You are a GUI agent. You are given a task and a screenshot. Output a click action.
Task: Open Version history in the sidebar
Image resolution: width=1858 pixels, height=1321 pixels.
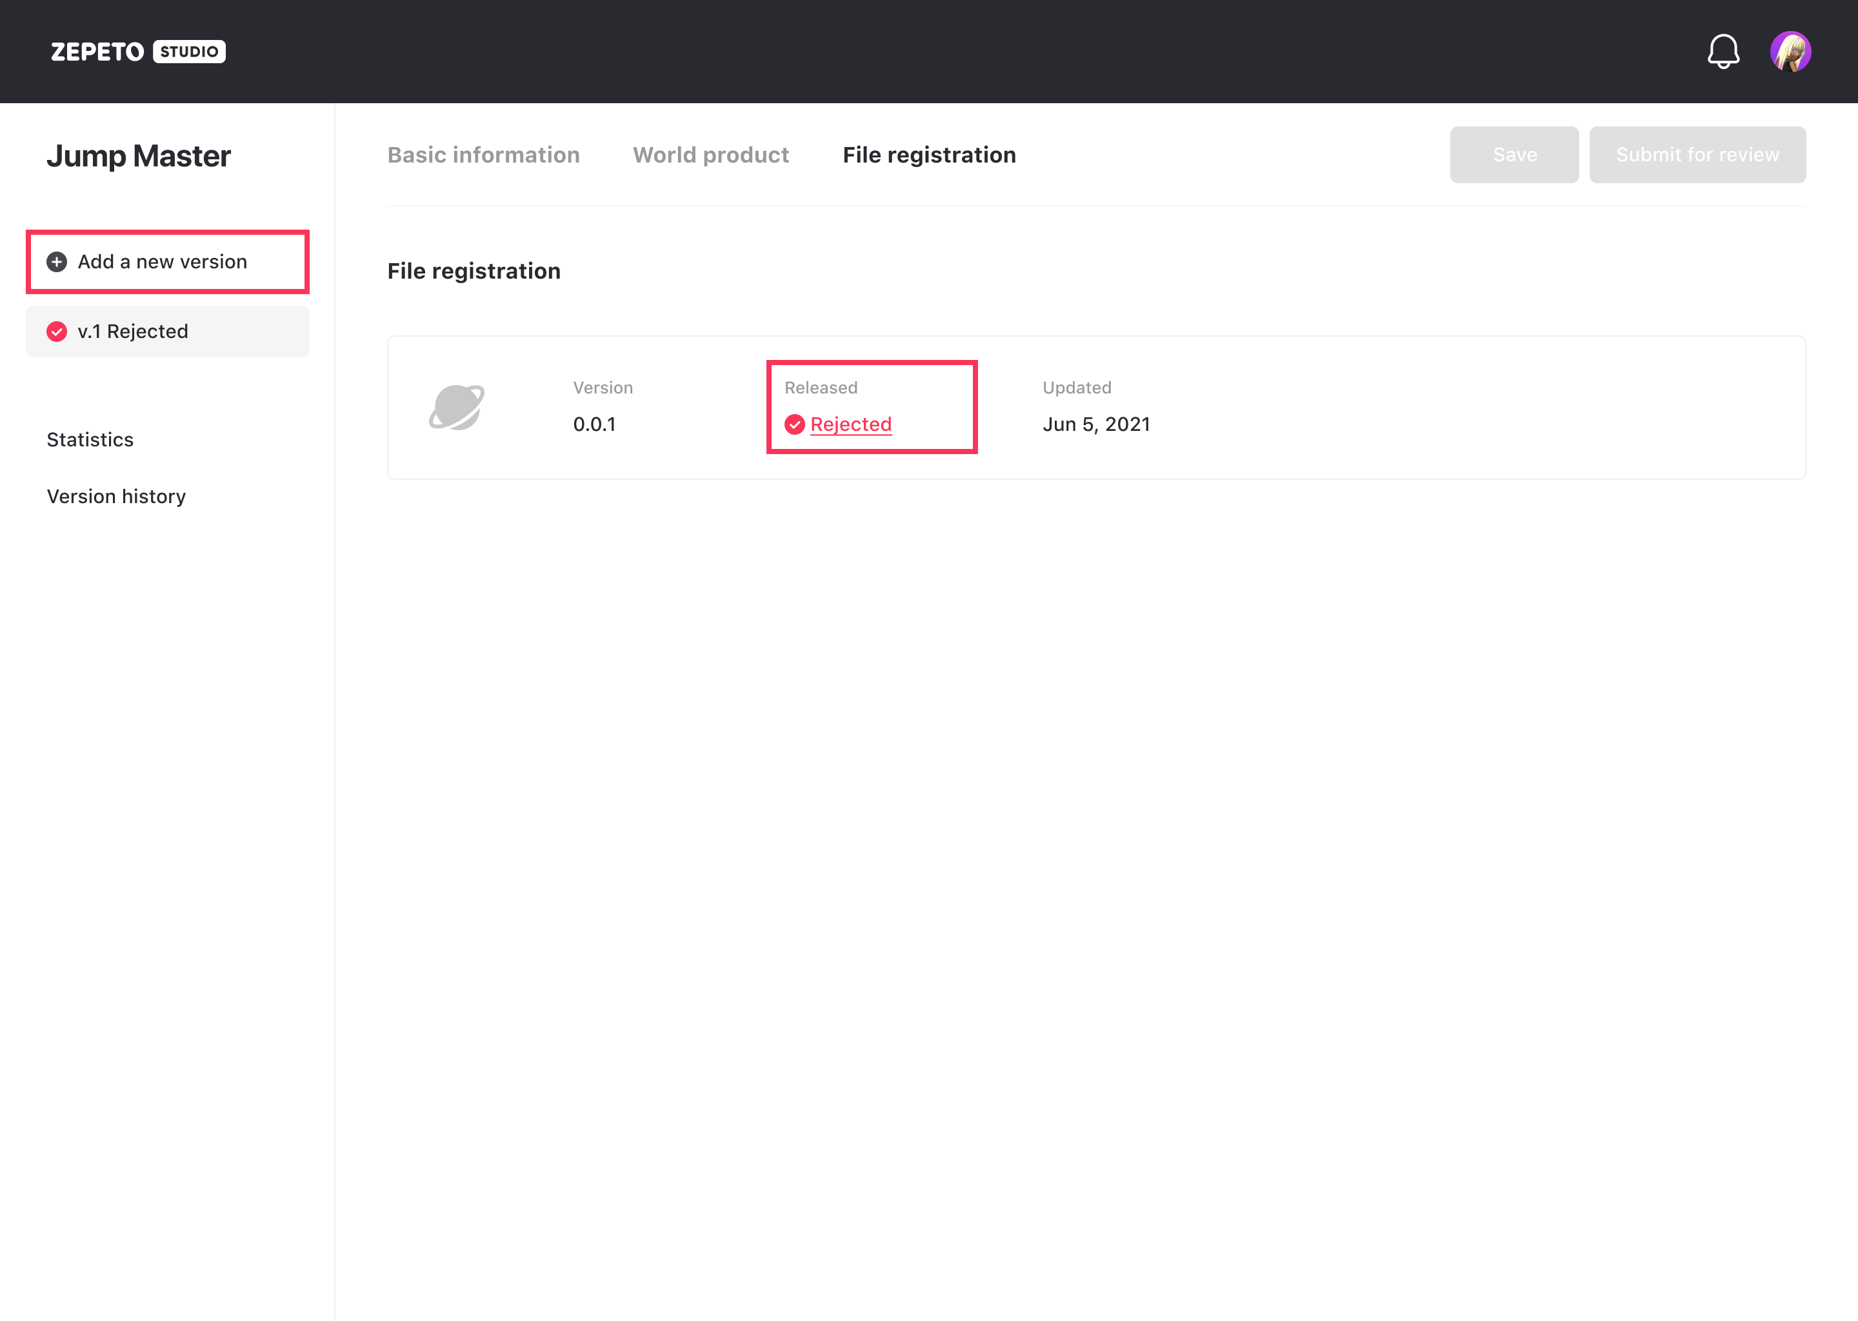point(116,497)
